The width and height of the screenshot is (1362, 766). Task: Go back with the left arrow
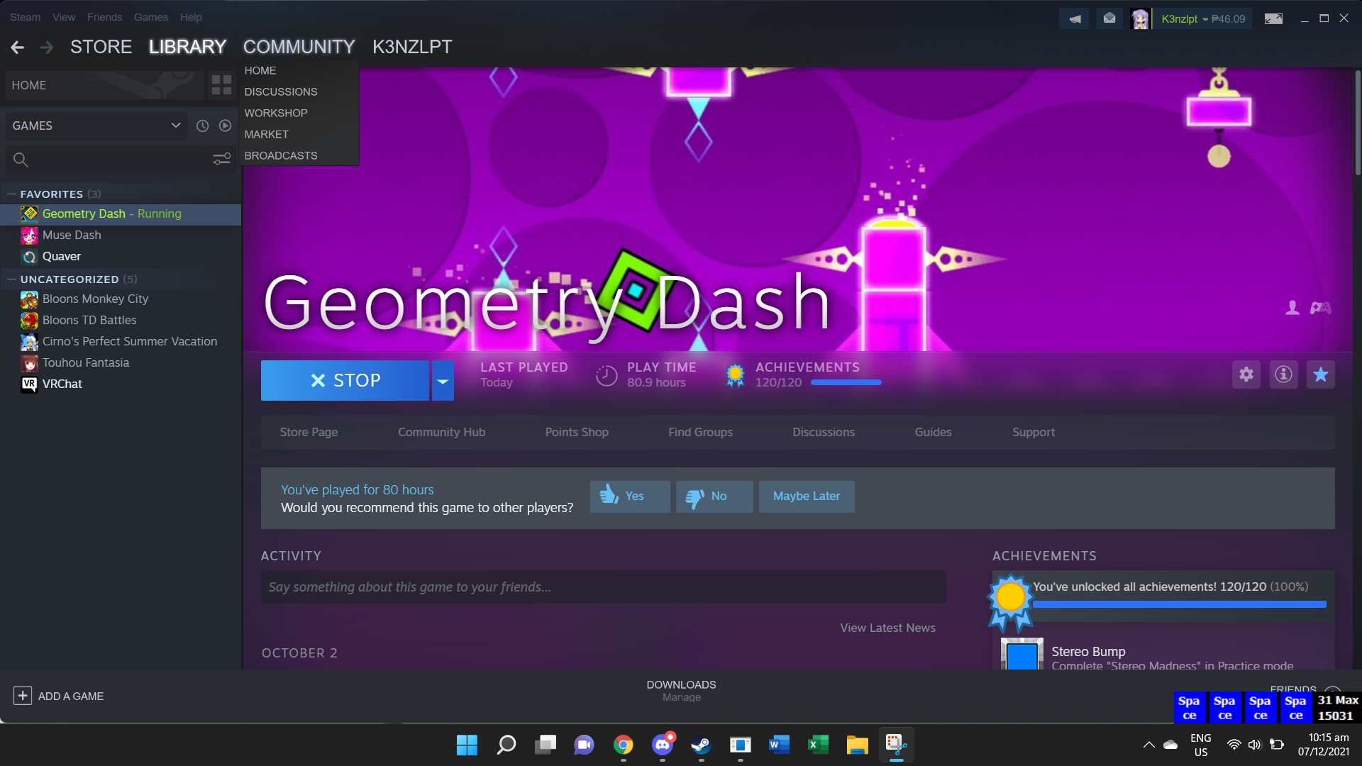point(18,47)
